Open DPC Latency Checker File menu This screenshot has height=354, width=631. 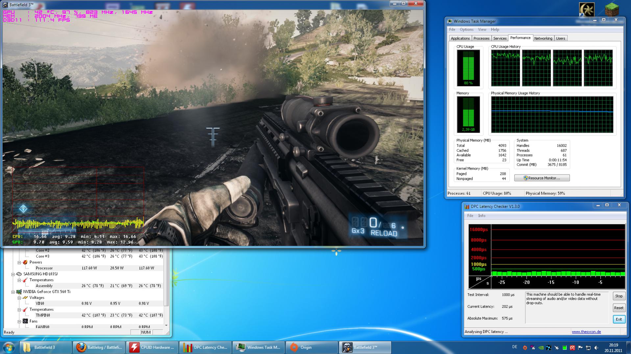(470, 216)
